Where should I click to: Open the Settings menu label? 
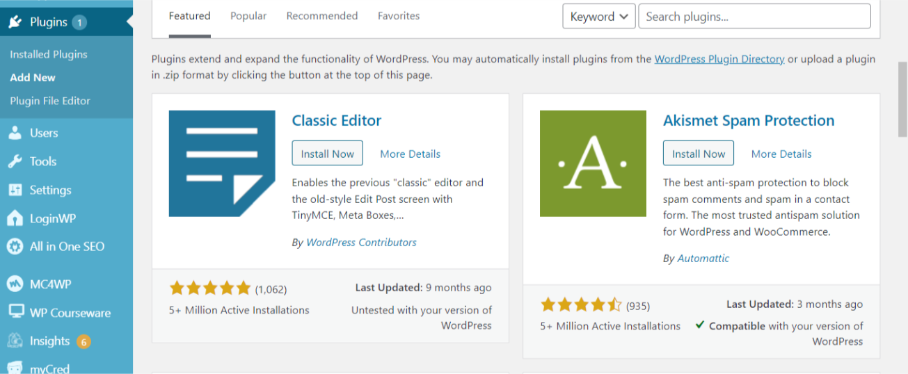pos(50,190)
